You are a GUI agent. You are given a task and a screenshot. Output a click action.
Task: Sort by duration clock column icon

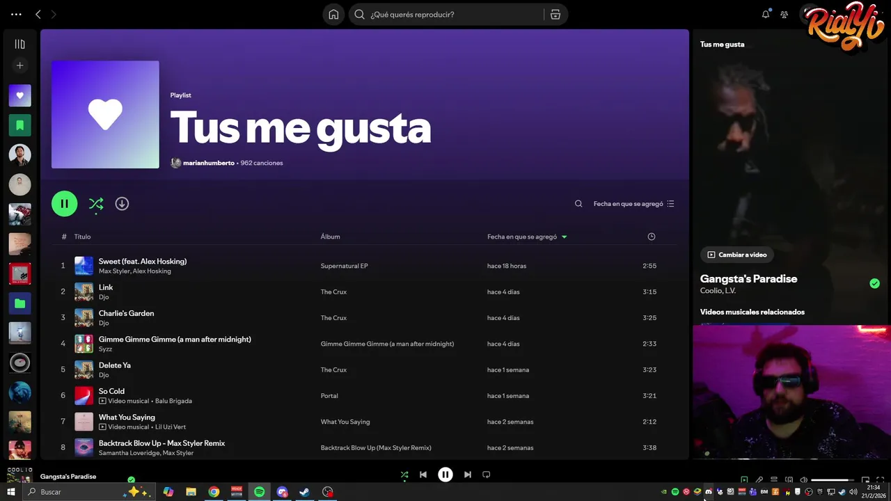pyautogui.click(x=652, y=237)
